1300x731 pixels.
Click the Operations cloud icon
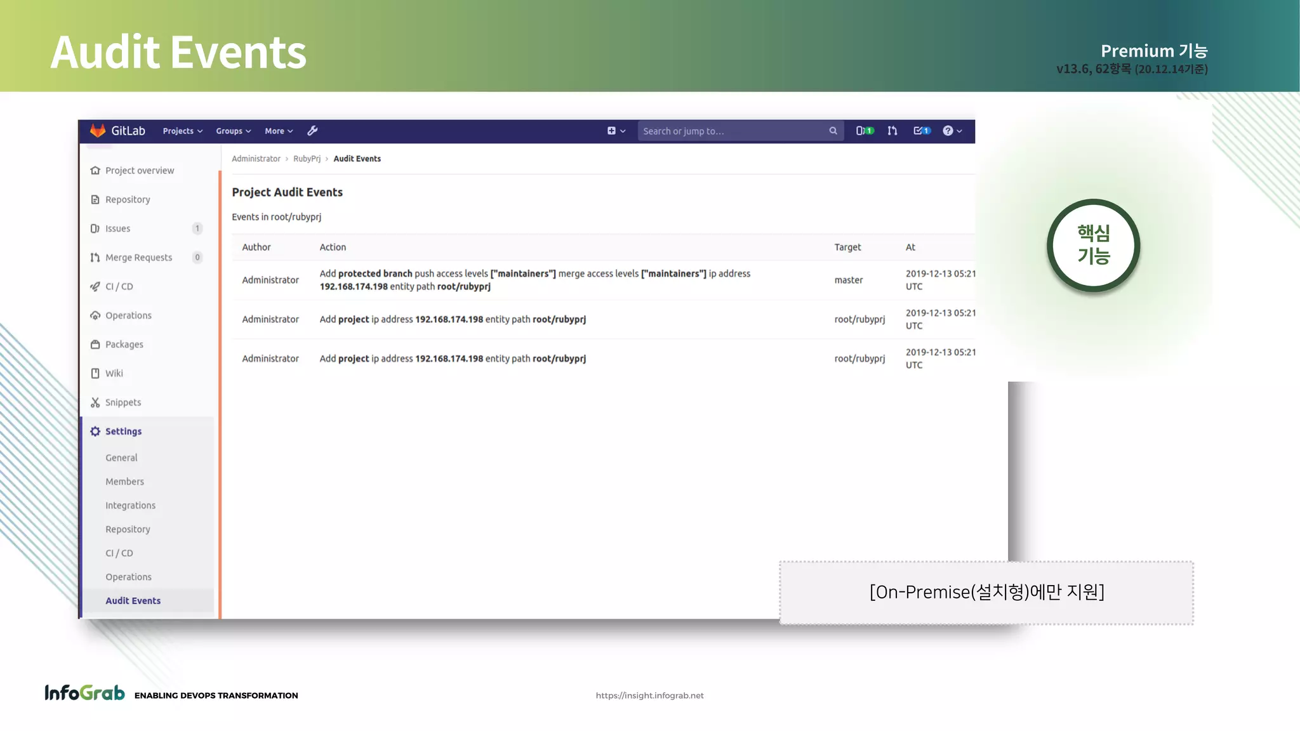(x=95, y=315)
